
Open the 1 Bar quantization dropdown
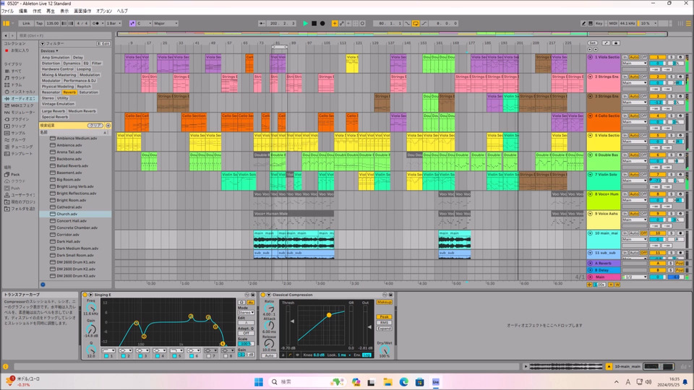click(x=113, y=23)
